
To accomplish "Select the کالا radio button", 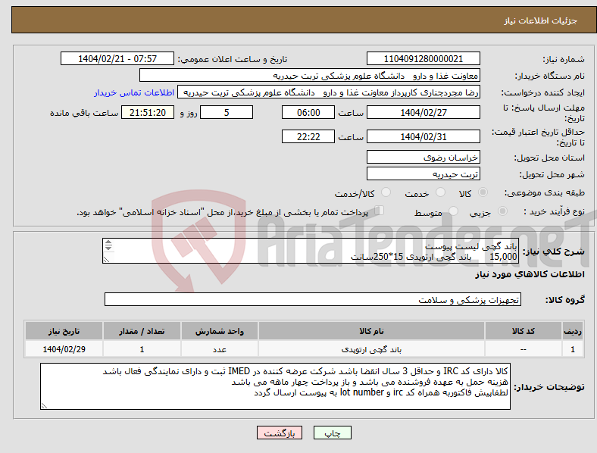I will (x=483, y=192).
